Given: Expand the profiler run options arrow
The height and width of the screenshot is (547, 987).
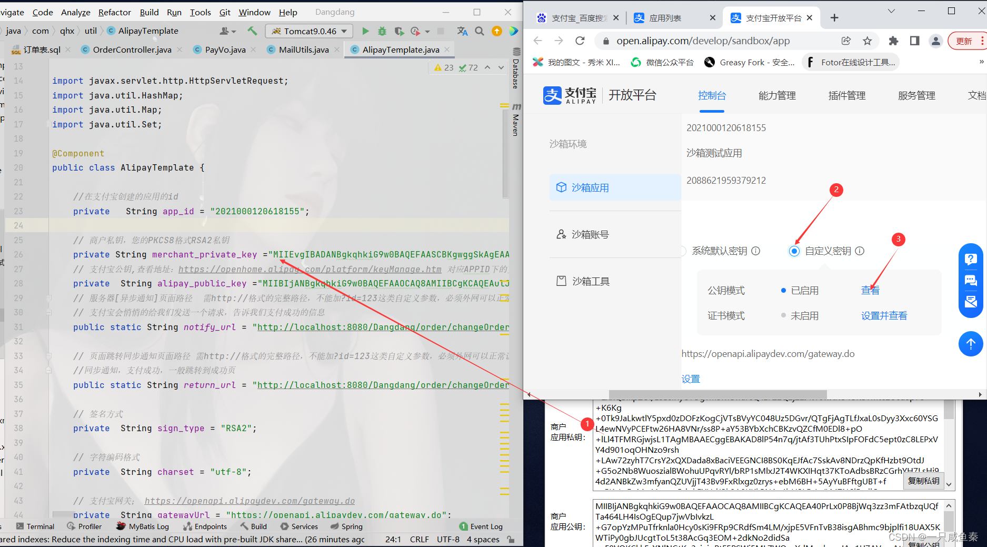Looking at the screenshot, I should (x=427, y=32).
